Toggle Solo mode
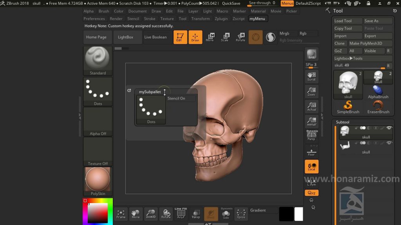 [x=226, y=214]
